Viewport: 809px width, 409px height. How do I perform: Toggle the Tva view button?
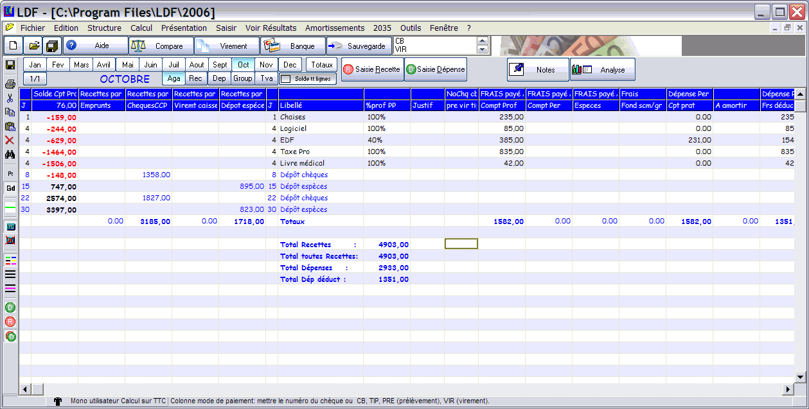click(267, 78)
